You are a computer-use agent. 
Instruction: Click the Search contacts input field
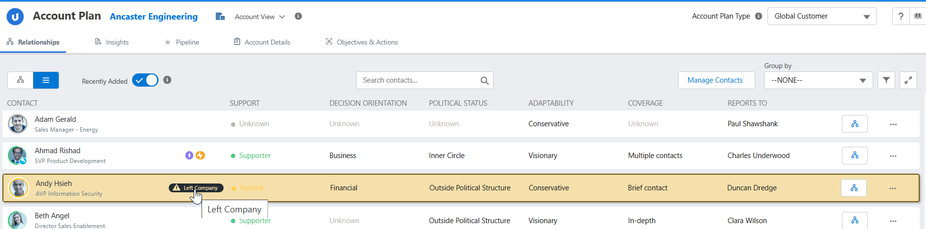pyautogui.click(x=425, y=80)
